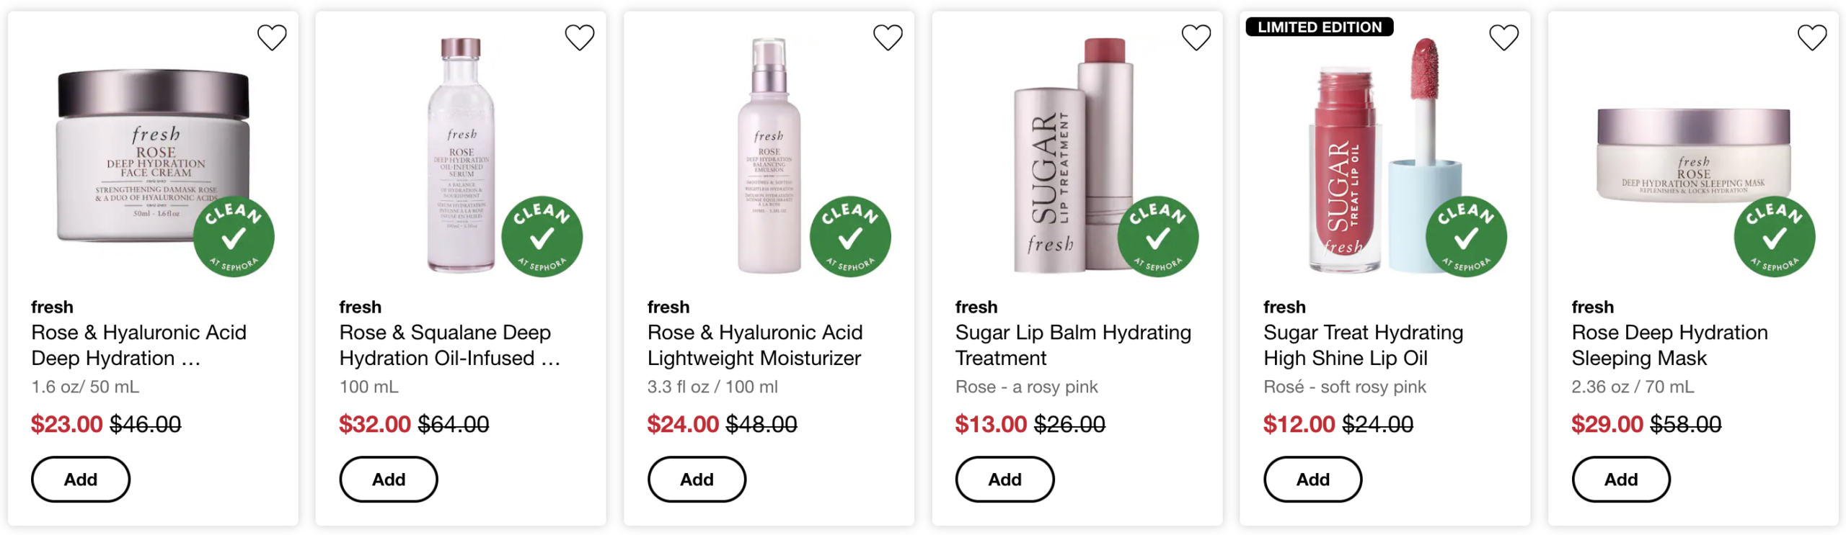
Task: Toggle heart on Rose Sleeping Mask
Action: [1811, 37]
